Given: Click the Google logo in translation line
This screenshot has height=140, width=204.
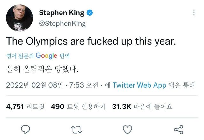Looking at the screenshot, I should click(46, 56).
